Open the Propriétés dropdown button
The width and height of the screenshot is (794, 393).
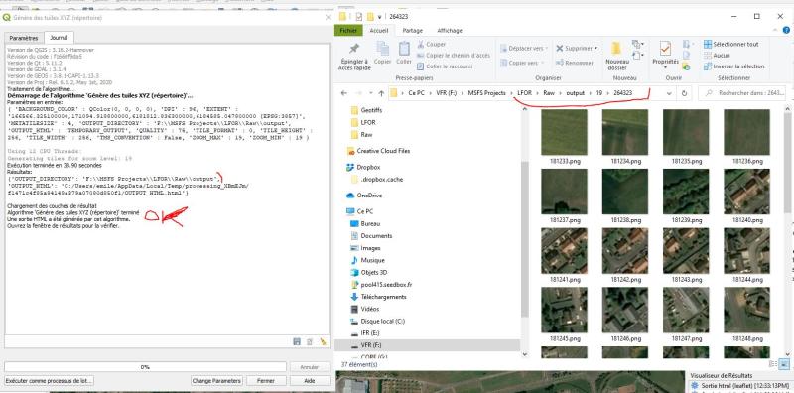(x=665, y=56)
